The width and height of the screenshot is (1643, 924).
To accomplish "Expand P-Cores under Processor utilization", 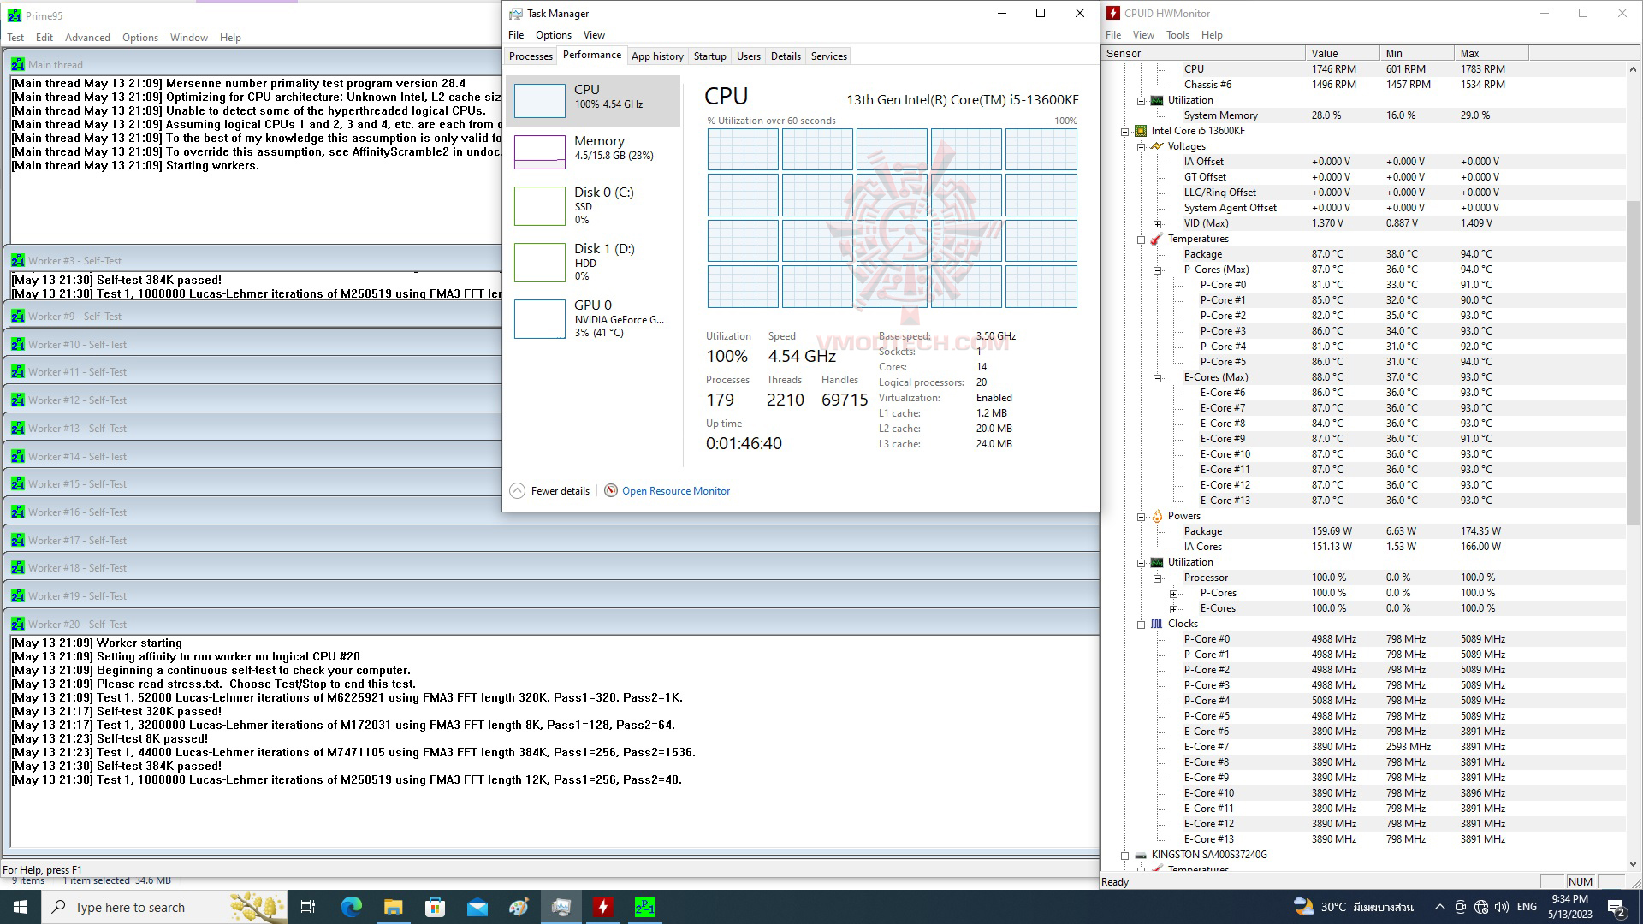I will click(x=1174, y=593).
